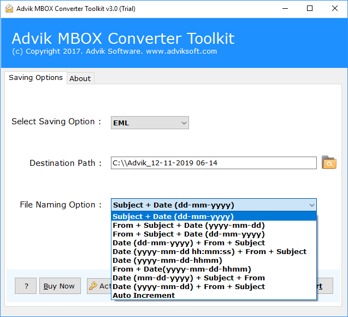Switch to the Saving Options tab
Viewport: 348px width, 317px height.
[x=36, y=77]
